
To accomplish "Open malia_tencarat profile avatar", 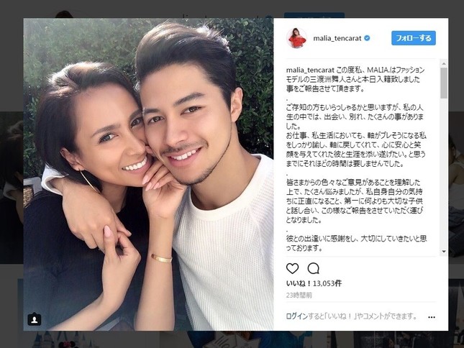I will pos(296,38).
